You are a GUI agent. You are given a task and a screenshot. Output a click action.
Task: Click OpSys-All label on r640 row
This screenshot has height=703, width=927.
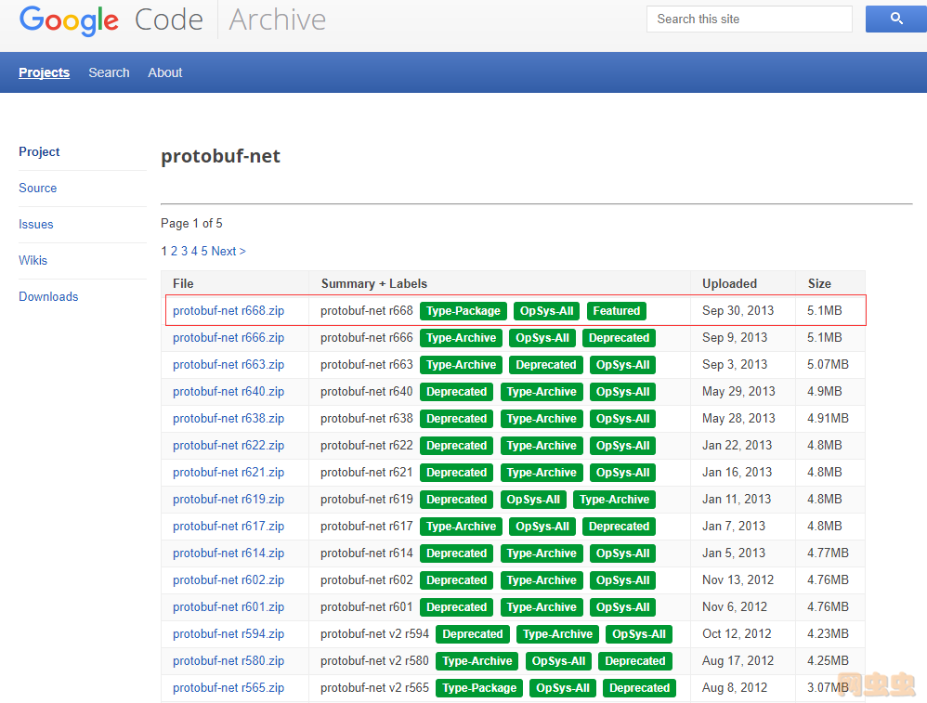click(622, 392)
